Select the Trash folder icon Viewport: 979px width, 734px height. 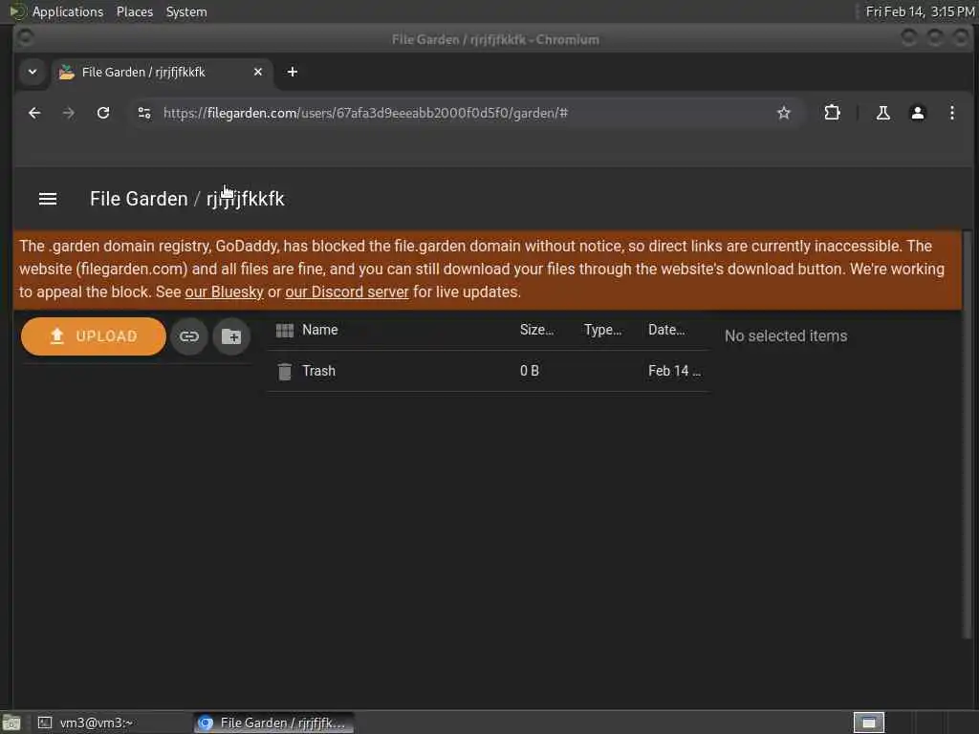coord(285,372)
